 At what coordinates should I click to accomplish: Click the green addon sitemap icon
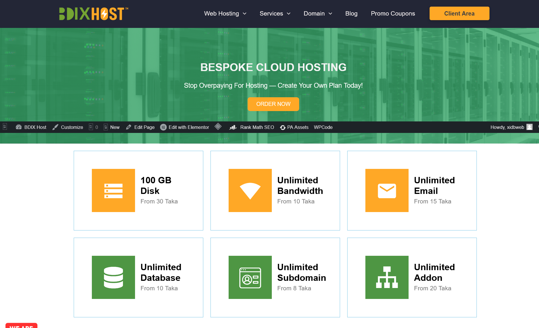coord(387,277)
